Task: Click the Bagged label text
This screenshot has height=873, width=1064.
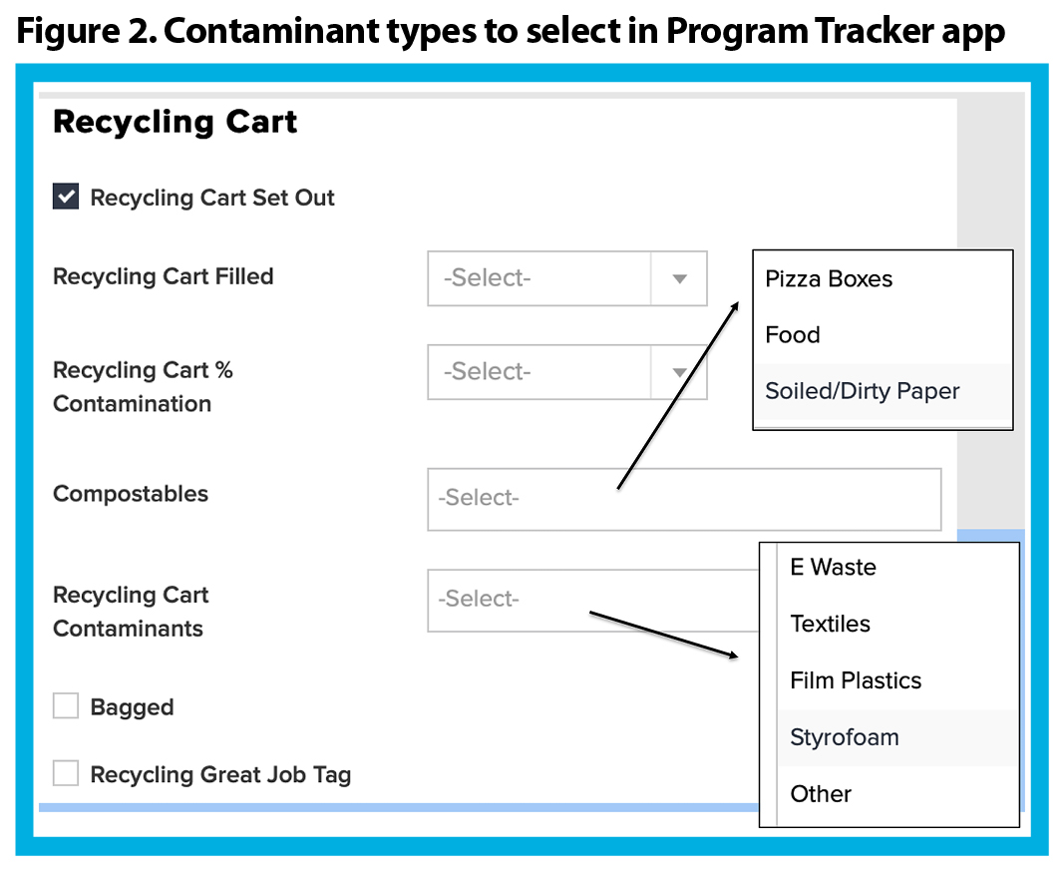Action: tap(132, 707)
